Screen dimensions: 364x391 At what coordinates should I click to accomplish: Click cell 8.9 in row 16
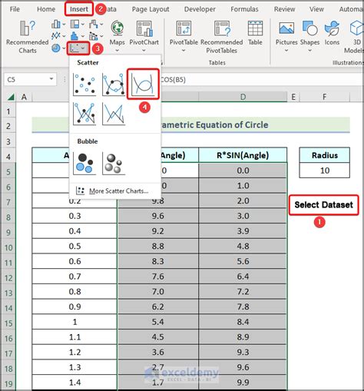pyautogui.click(x=243, y=336)
